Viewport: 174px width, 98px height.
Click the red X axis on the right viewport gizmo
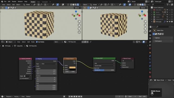point(145,16)
